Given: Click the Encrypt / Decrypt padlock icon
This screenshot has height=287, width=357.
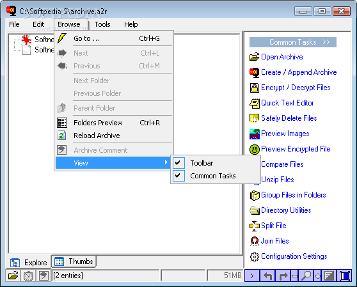Looking at the screenshot, I should (x=255, y=88).
